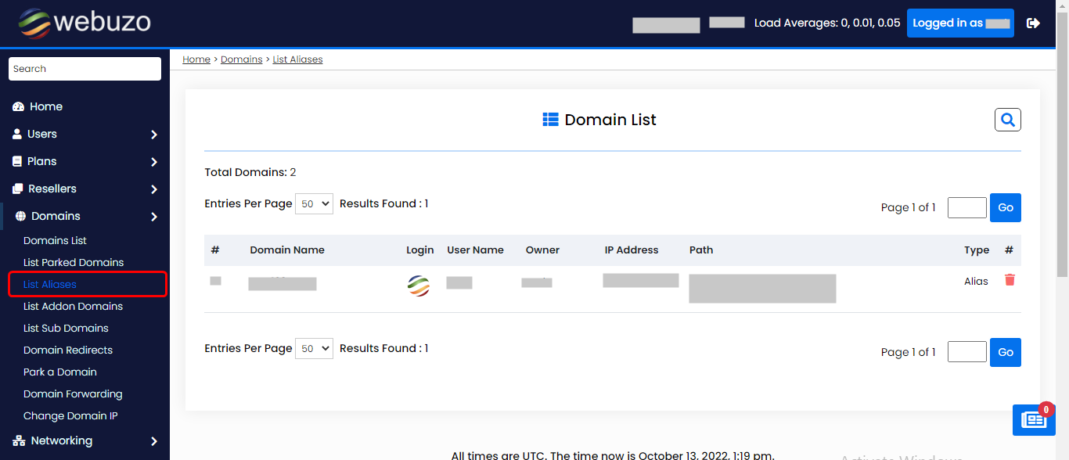Delete the alias with the trash icon
Screen dimensions: 1069x460
(1010, 280)
